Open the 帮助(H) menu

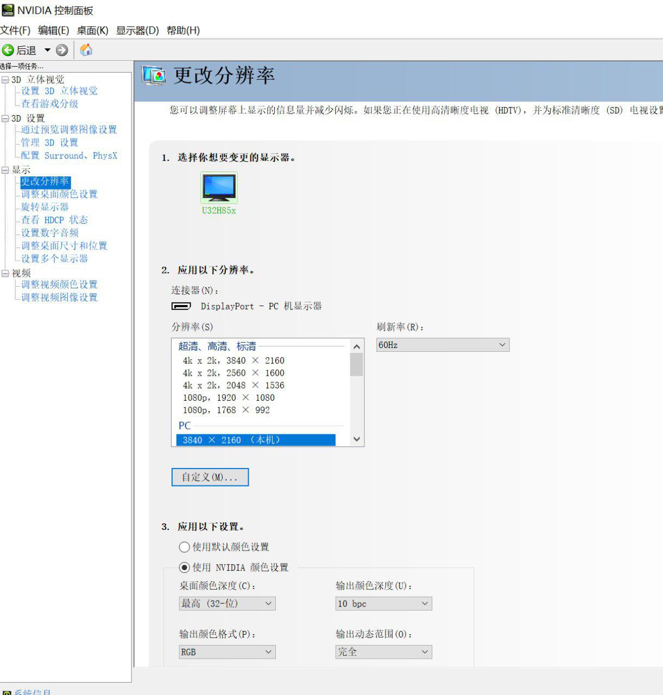183,30
